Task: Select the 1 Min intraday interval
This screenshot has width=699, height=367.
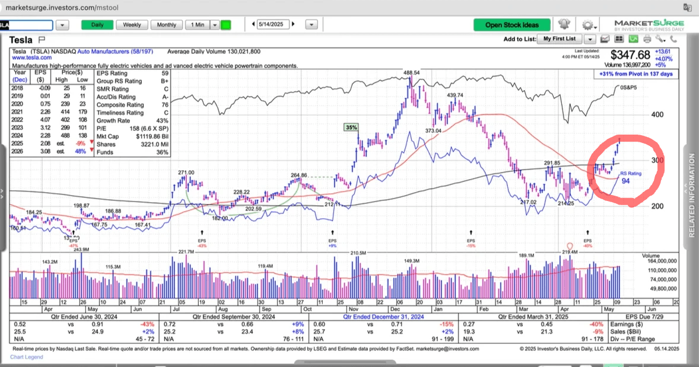Action: [x=198, y=25]
